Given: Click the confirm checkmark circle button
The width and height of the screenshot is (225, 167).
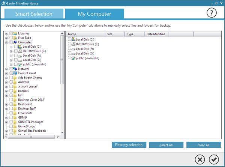Looking at the screenshot, I should pyautogui.click(x=214, y=159).
